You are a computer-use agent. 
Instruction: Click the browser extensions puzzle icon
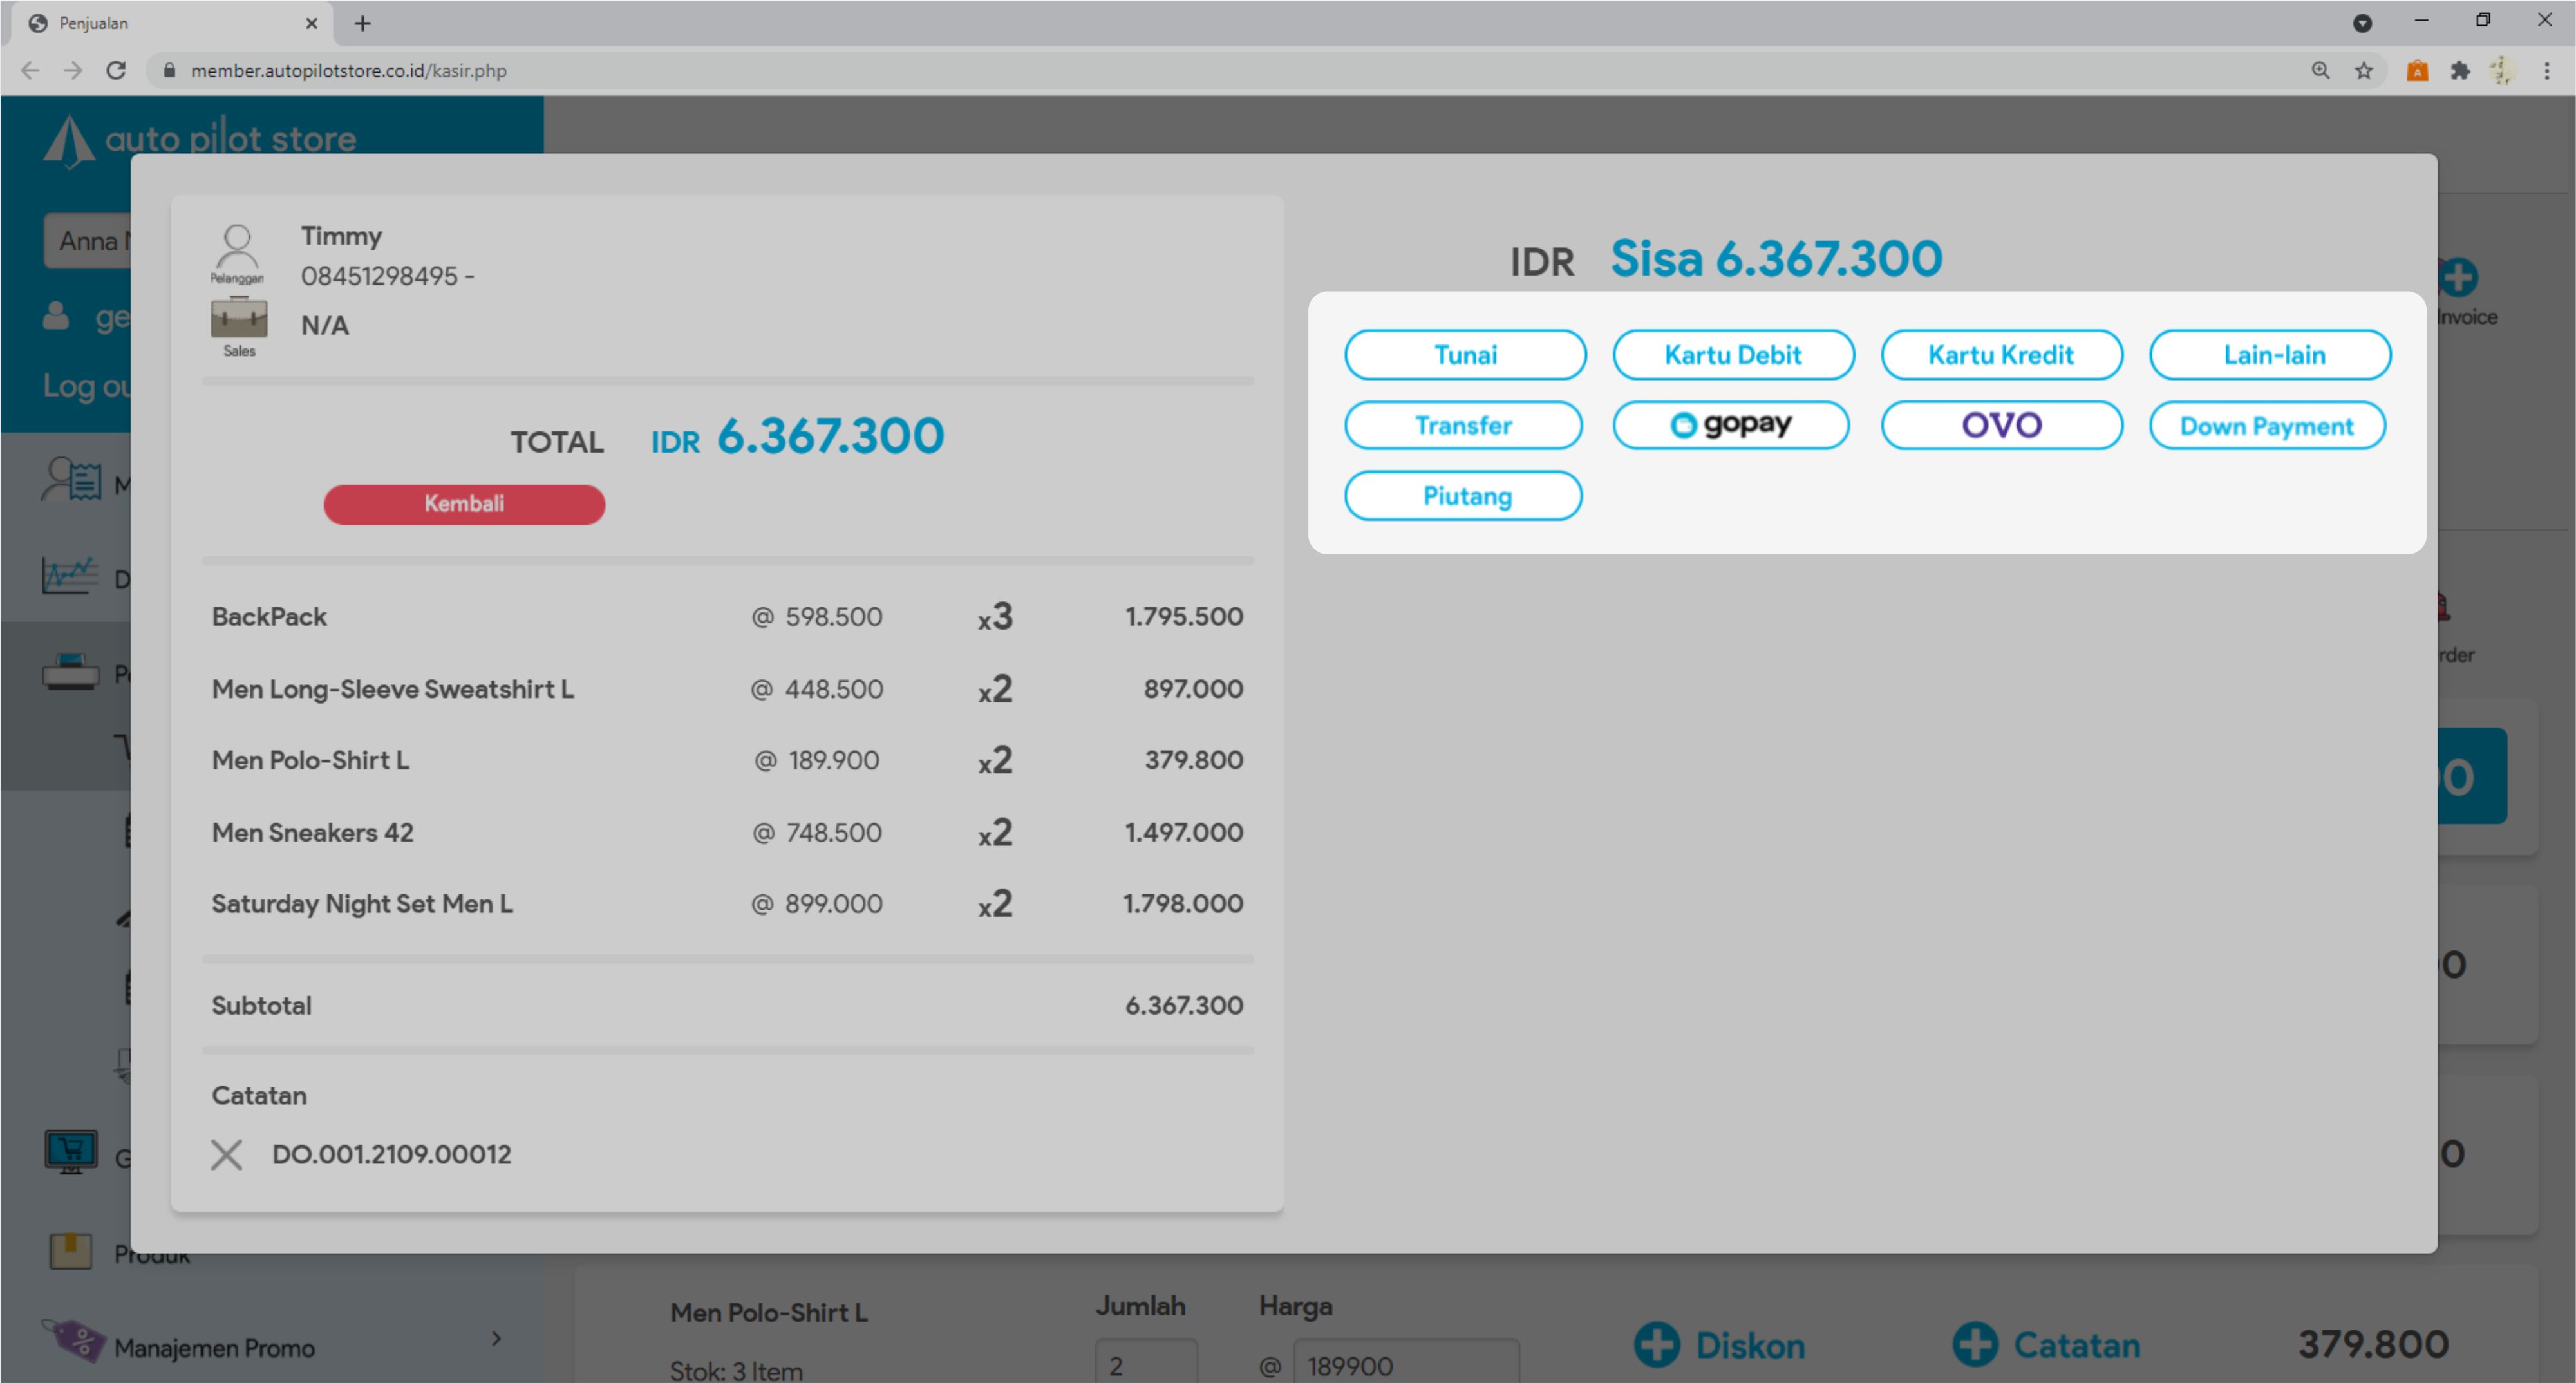[2459, 70]
